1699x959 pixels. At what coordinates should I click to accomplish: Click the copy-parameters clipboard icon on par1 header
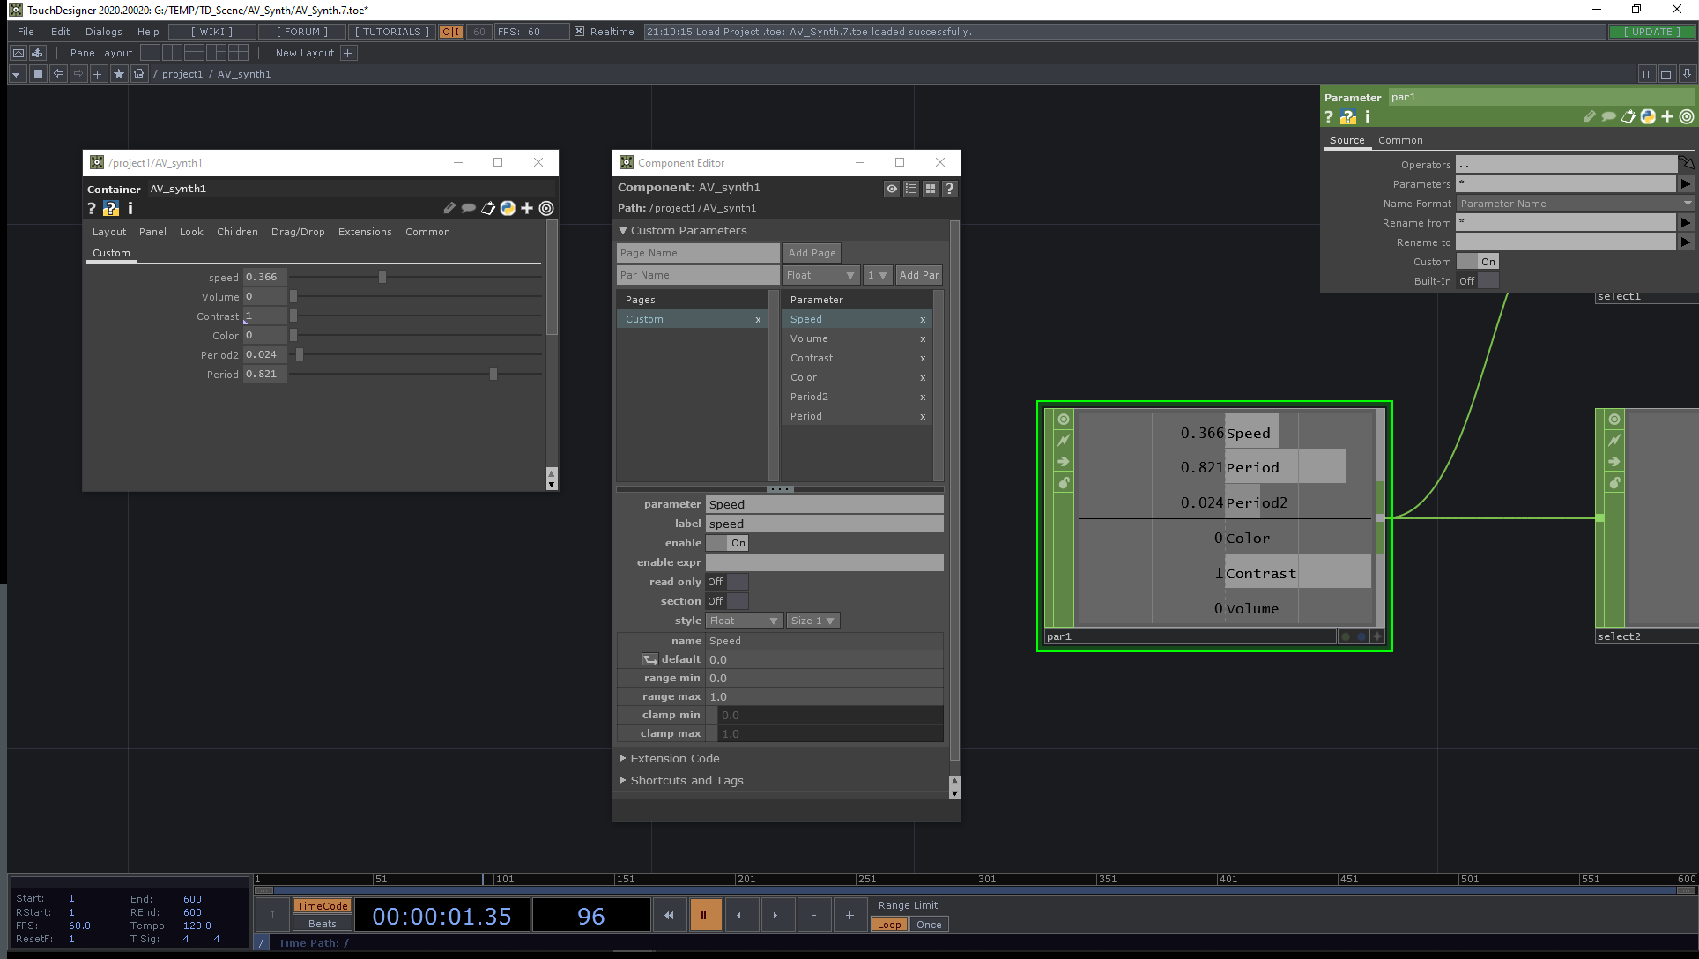(x=1629, y=116)
